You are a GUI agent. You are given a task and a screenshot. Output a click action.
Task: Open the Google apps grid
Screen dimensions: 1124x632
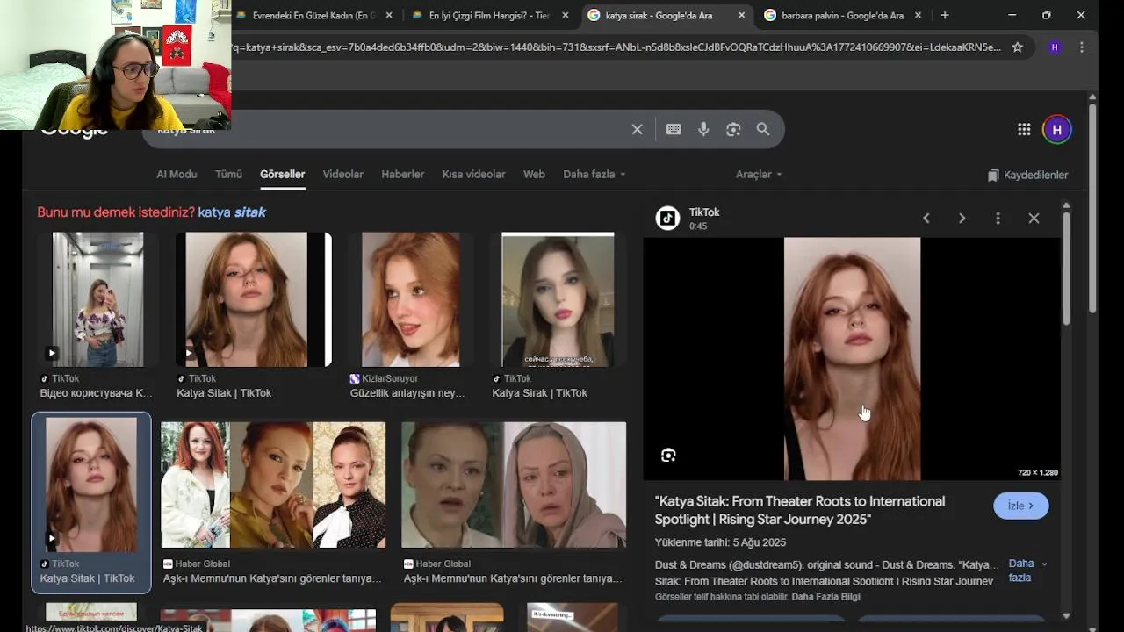1024,129
